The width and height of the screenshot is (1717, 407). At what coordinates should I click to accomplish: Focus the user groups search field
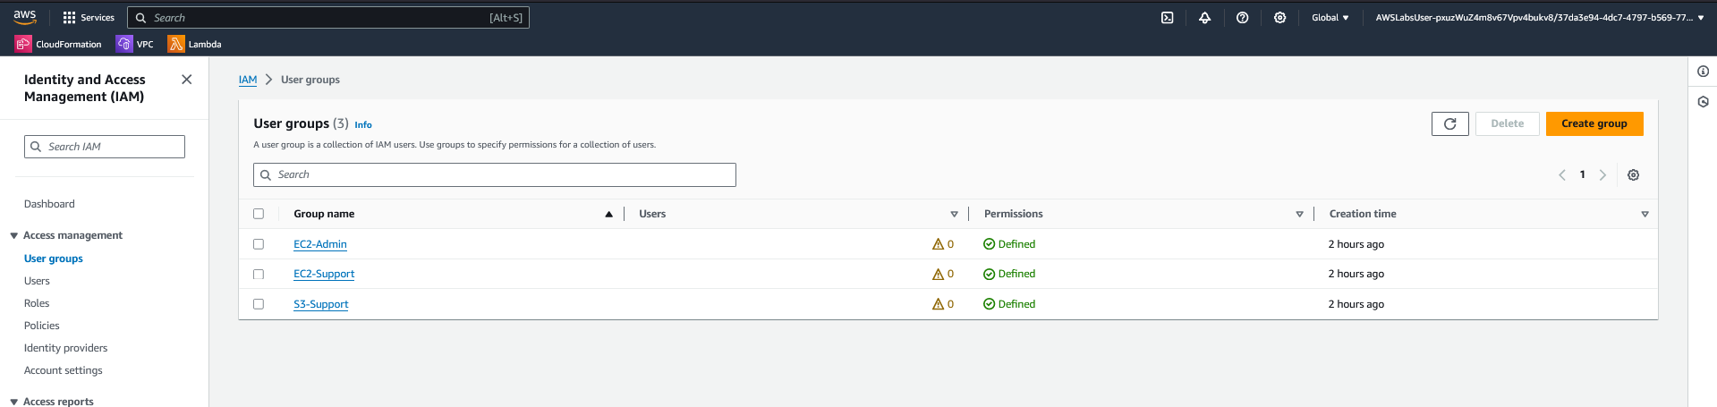click(x=495, y=174)
